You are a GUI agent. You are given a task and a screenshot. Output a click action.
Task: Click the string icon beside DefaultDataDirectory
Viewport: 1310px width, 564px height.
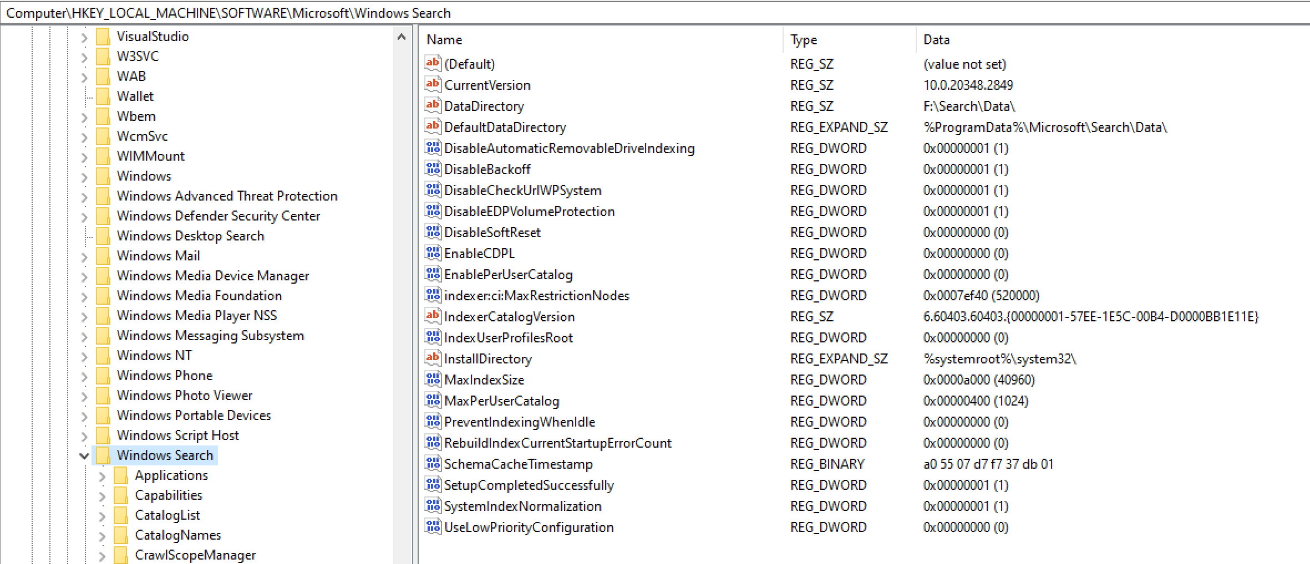[433, 126]
